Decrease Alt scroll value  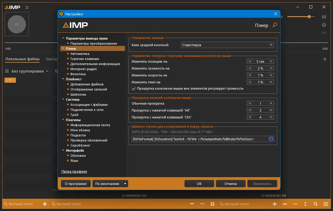[250, 110]
